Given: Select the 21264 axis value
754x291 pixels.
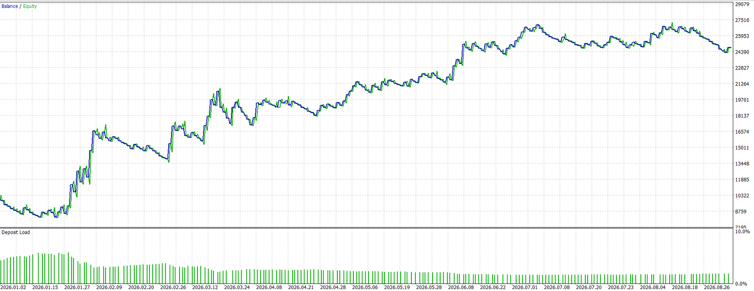Looking at the screenshot, I should tap(742, 84).
